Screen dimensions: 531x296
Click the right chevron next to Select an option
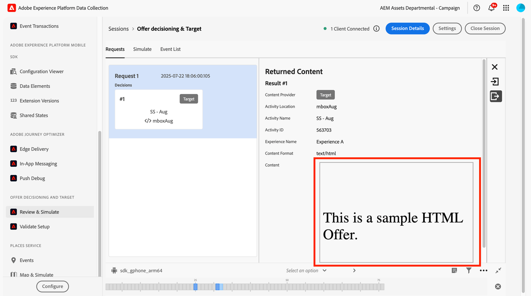(x=354, y=271)
